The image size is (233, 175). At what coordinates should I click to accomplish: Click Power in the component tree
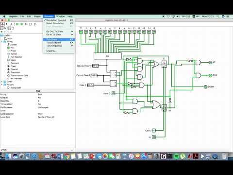(13, 66)
